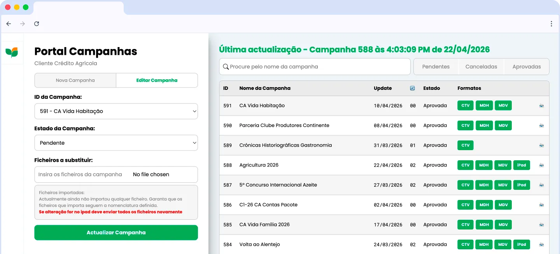Switch to Nova Campanha tab
The width and height of the screenshot is (560, 254).
coord(75,81)
